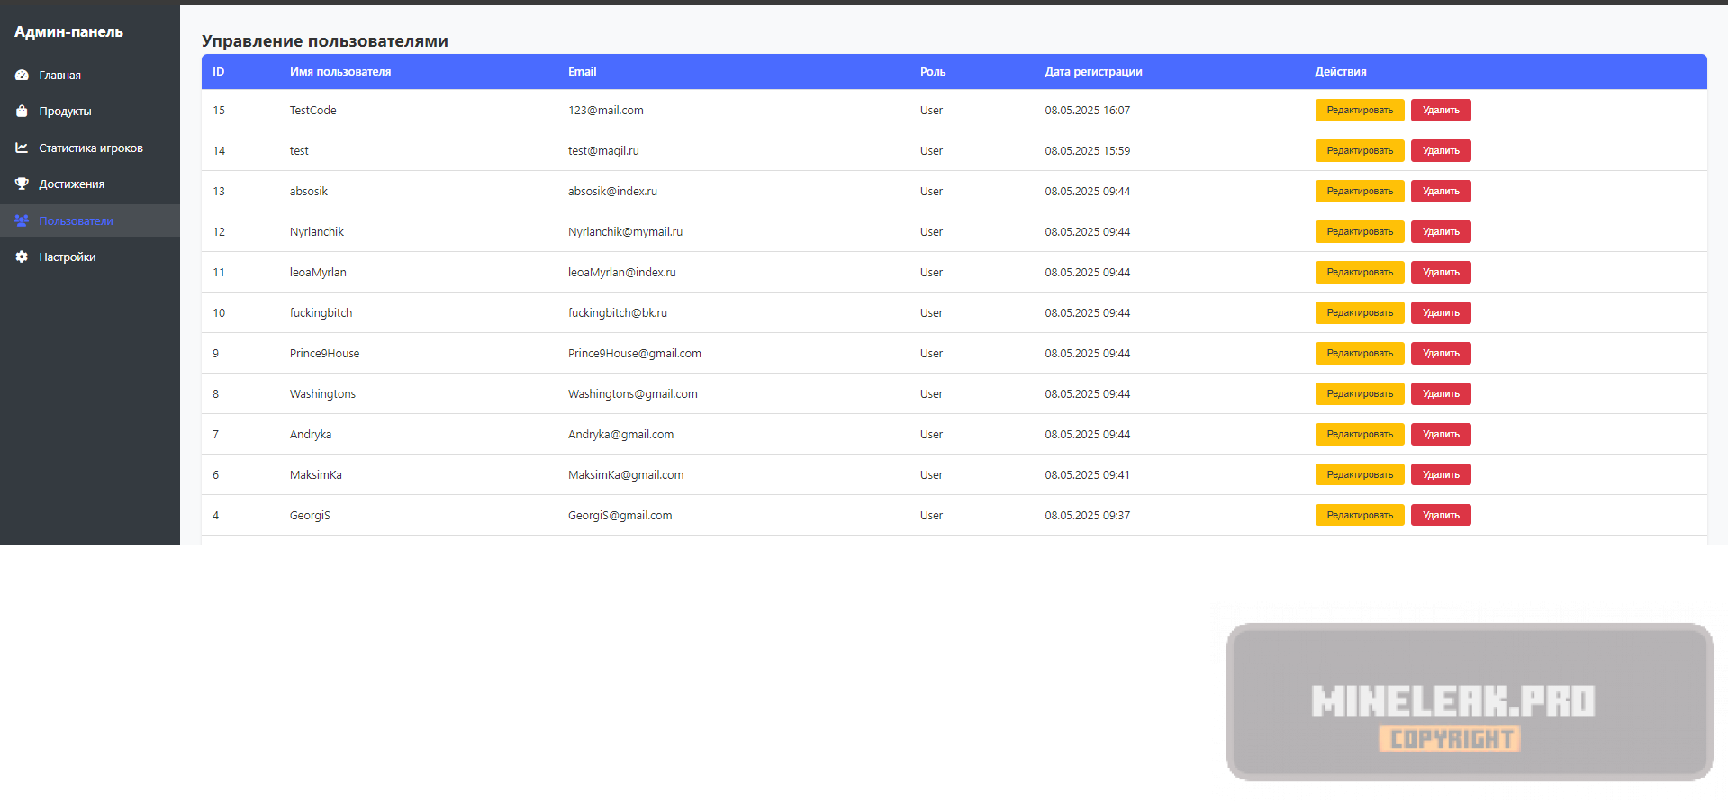Edit user leoaMyrlan

(1360, 272)
